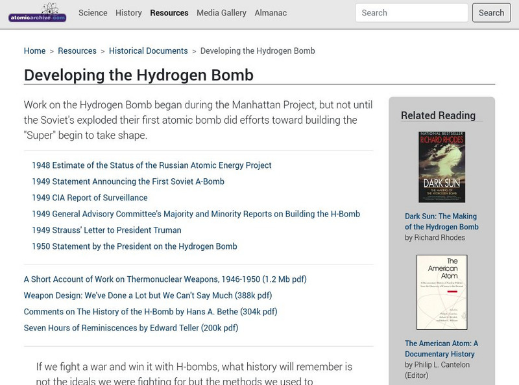Select the Resources nav item
519x385 pixels.
coord(169,13)
